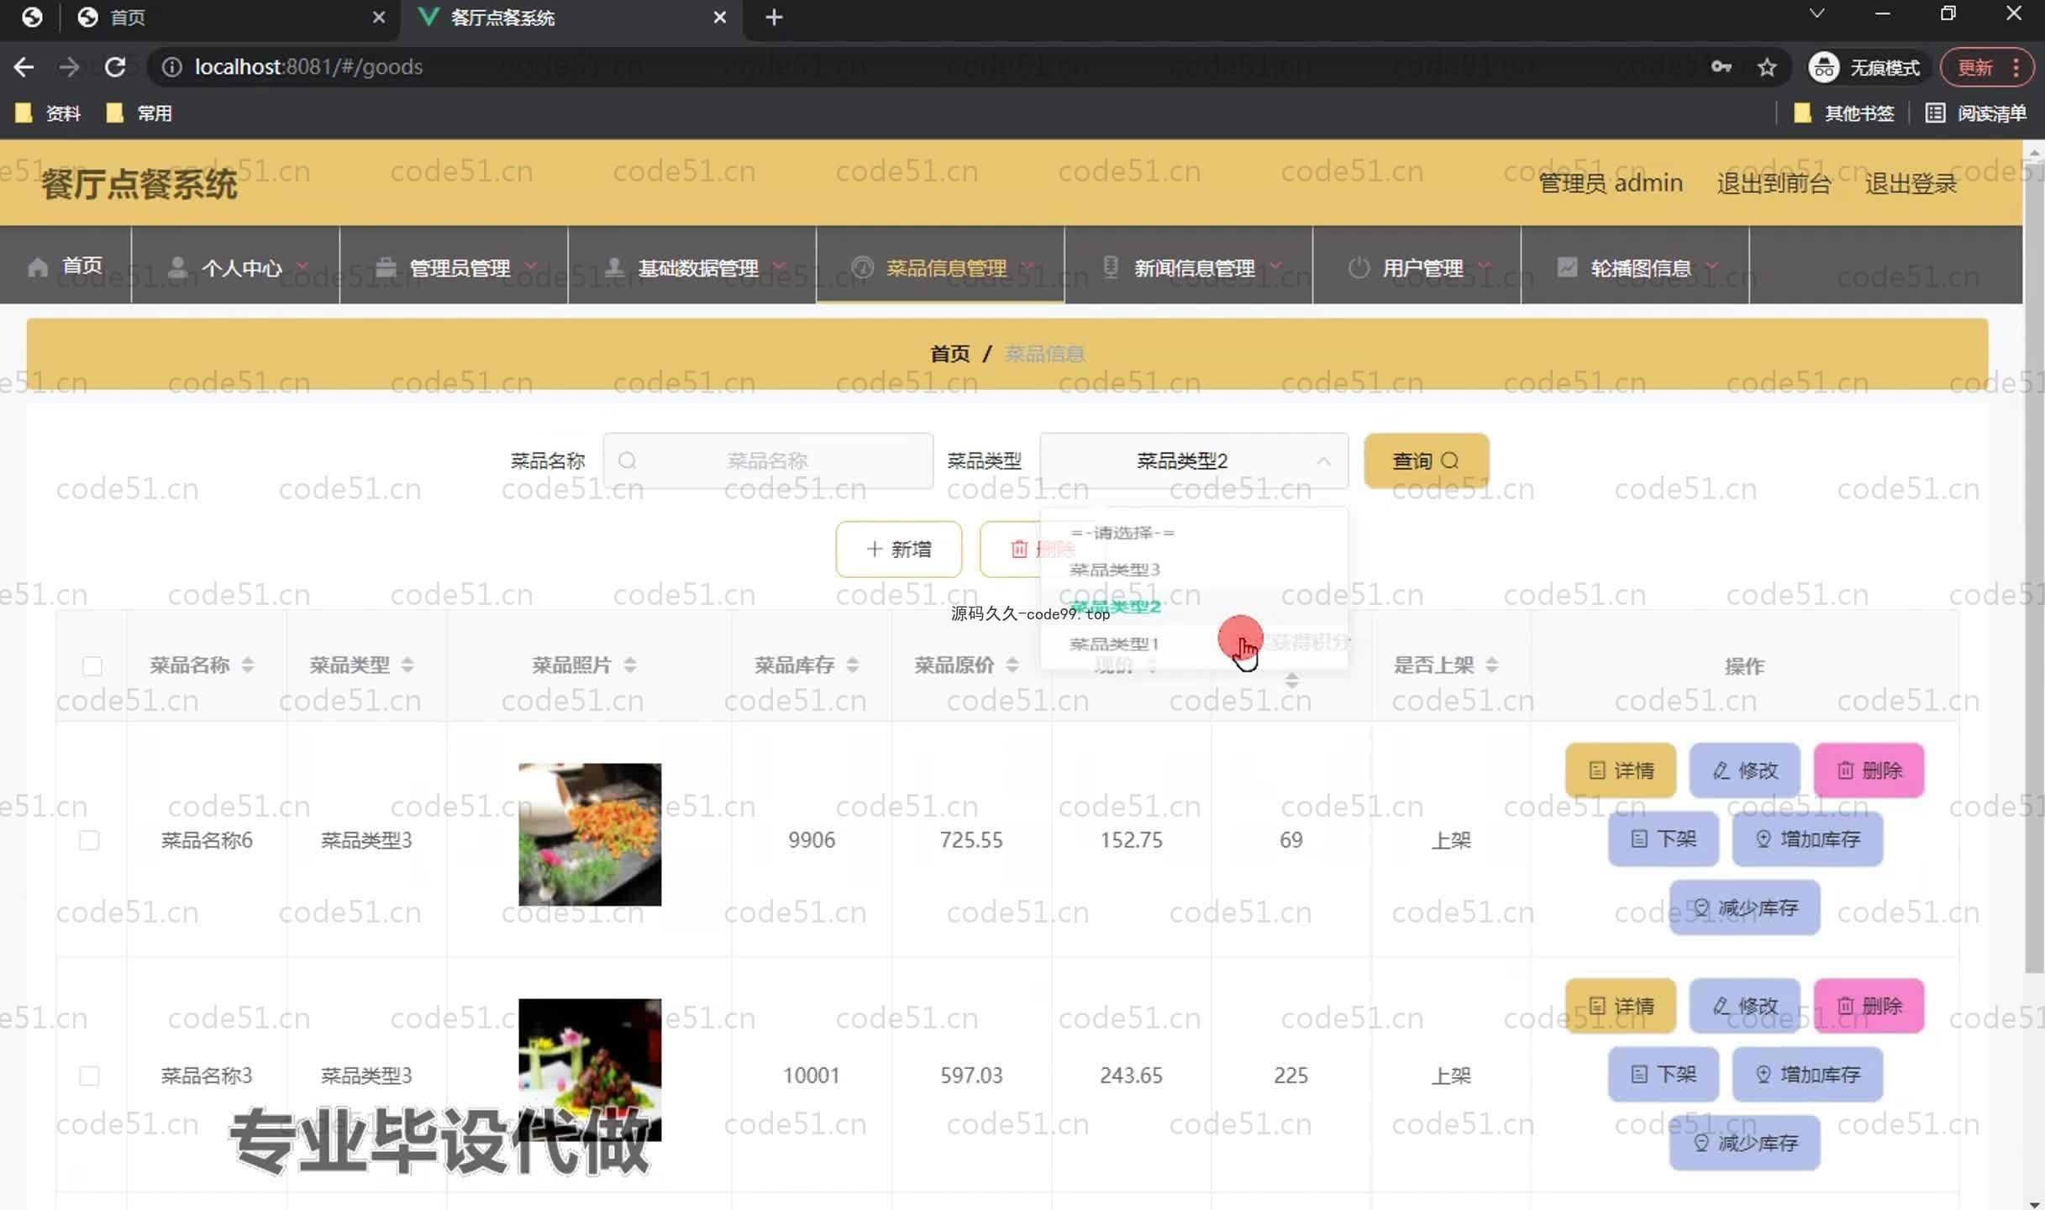The image size is (2045, 1210).
Task: Click pink 删除 for 菜品名称6
Action: [x=1869, y=771]
